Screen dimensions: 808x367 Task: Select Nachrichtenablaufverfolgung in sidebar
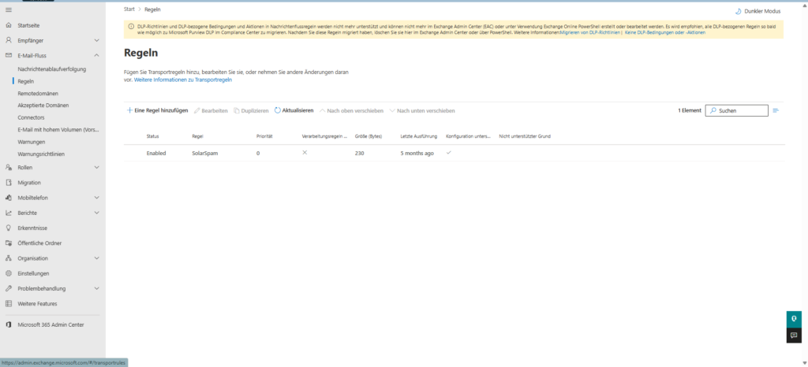click(x=51, y=69)
